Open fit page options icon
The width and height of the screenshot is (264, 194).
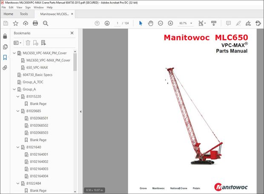[x=202, y=23]
